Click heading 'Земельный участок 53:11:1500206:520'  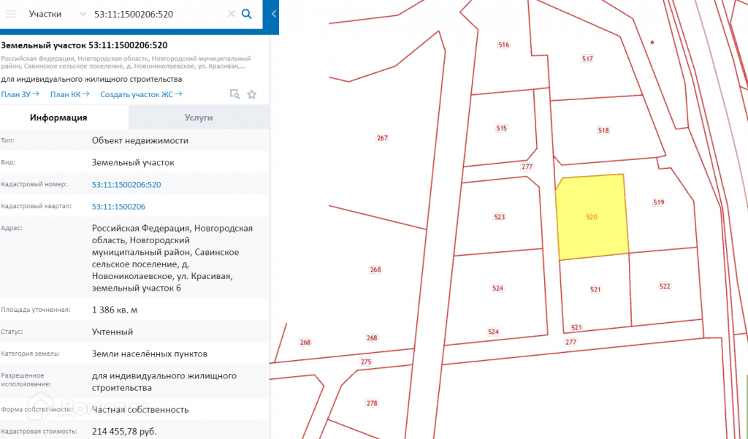click(x=84, y=45)
